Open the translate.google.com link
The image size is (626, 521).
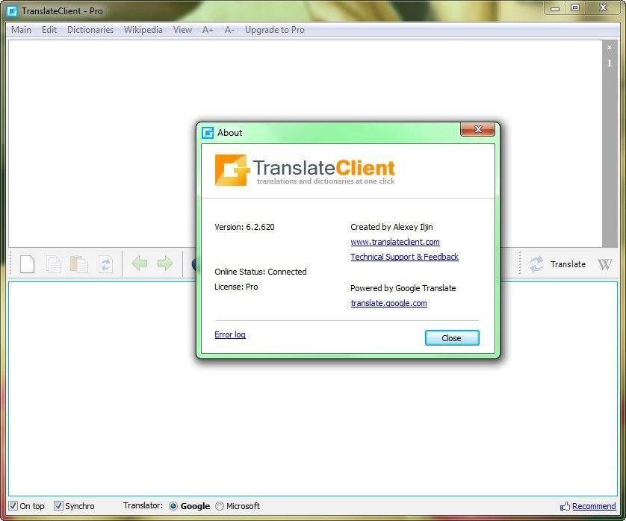[x=389, y=303]
